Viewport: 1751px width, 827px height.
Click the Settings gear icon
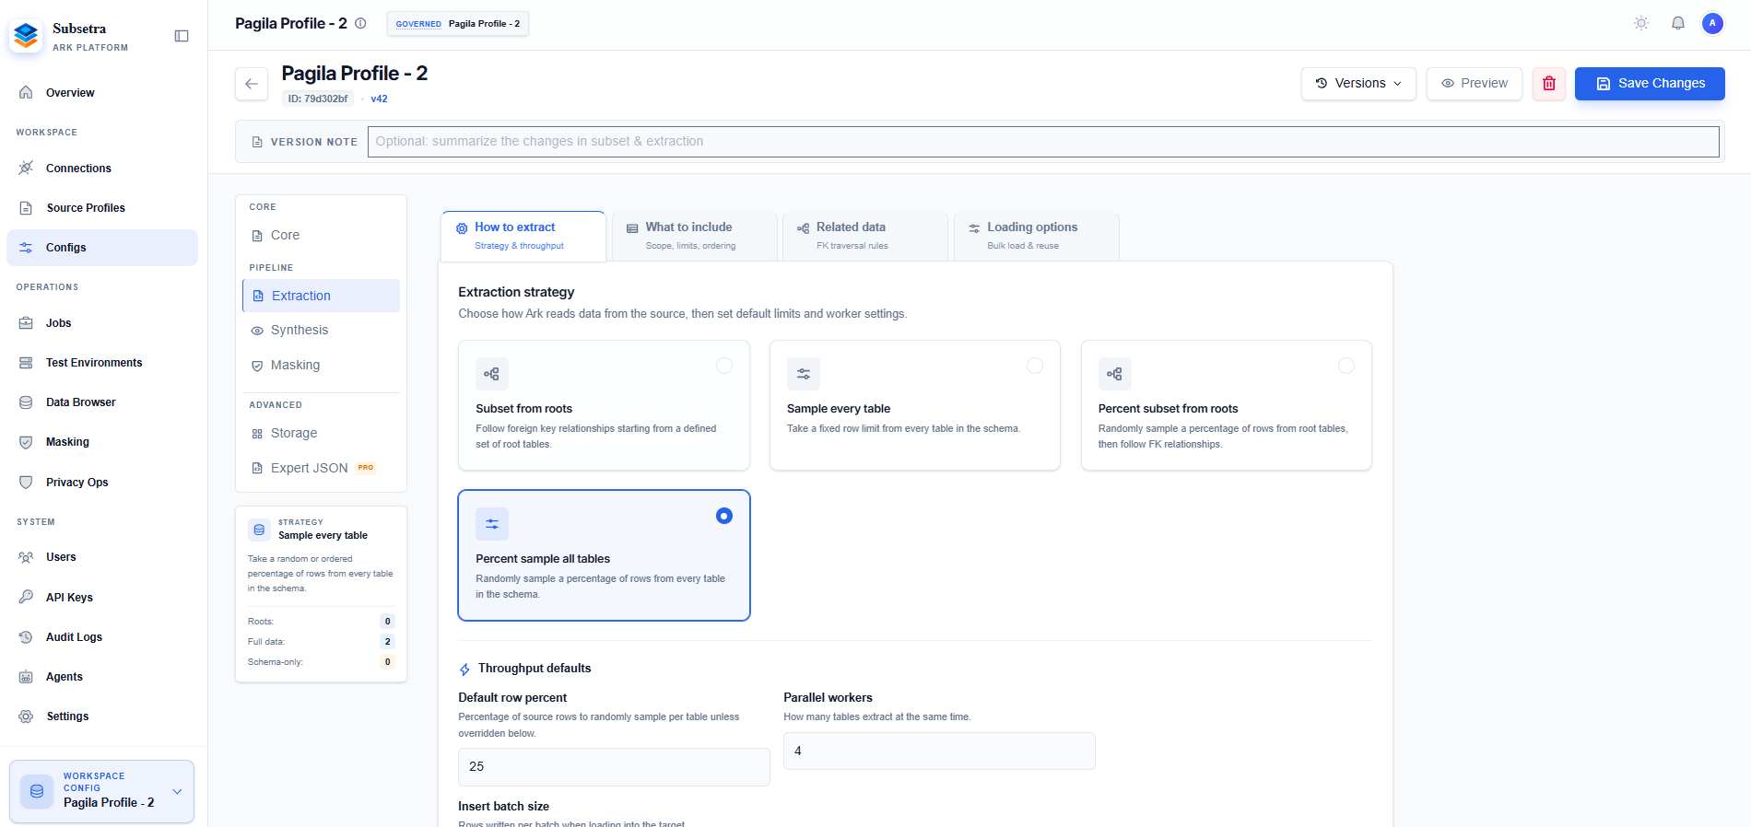click(x=26, y=716)
